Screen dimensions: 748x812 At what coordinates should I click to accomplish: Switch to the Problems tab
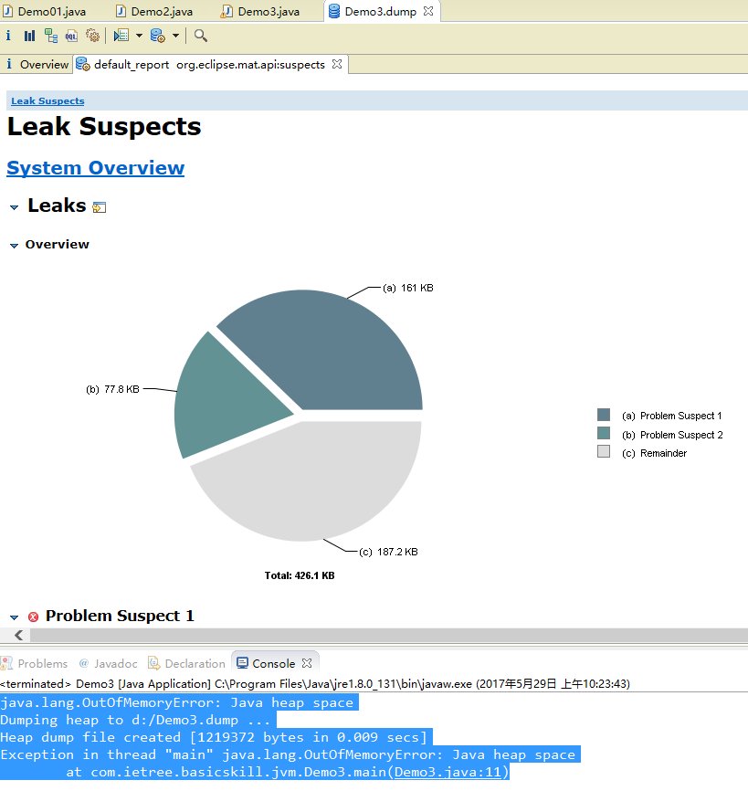(41, 663)
